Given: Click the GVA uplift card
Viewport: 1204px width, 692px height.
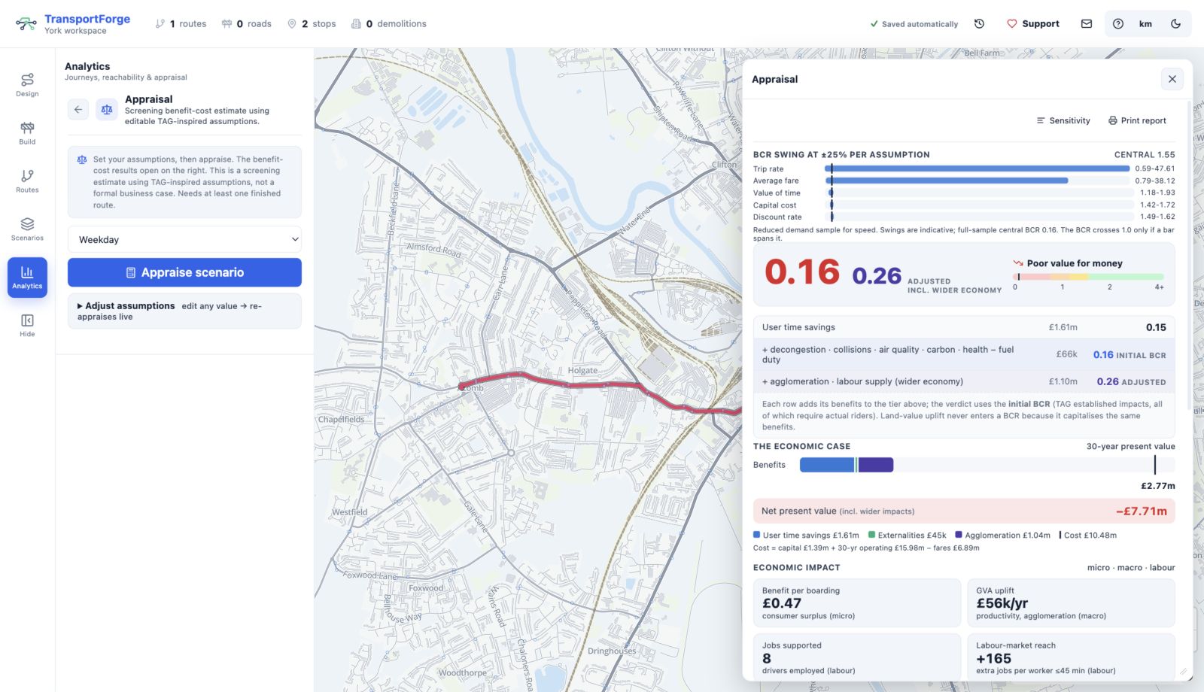Looking at the screenshot, I should [1071, 602].
